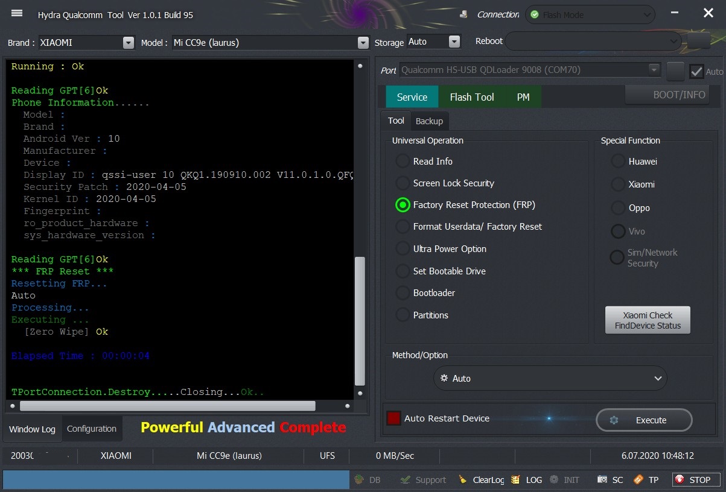Open Support in bottom toolbar

406,480
